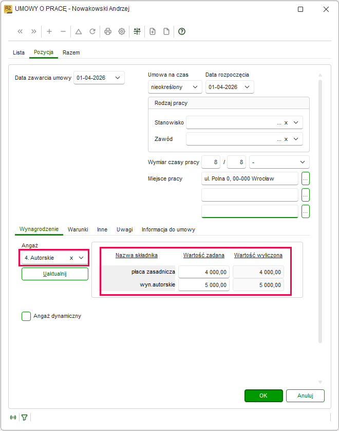The height and width of the screenshot is (431, 339).
Task: Open the Warunki sub-tab
Action: point(78,229)
